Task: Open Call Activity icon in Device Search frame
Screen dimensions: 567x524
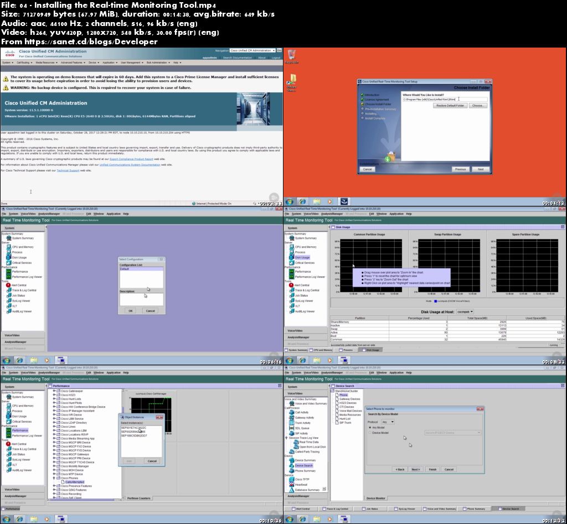Action: (291, 412)
